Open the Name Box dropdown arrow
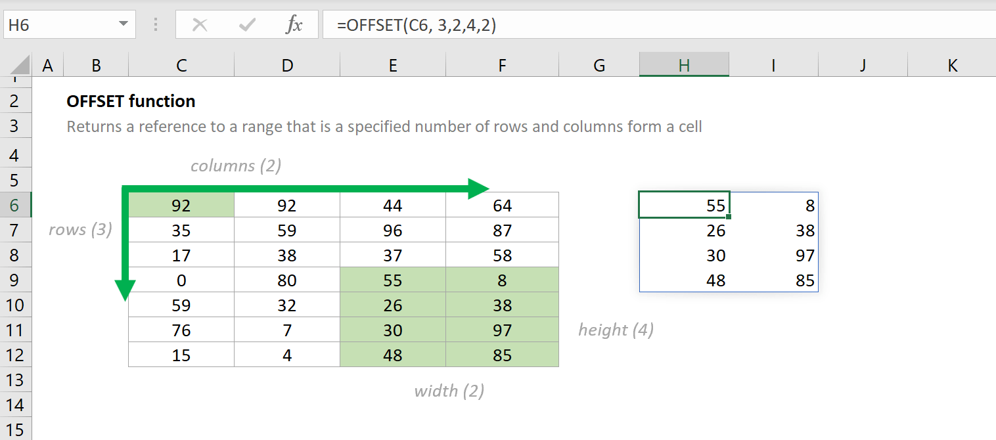Image resolution: width=996 pixels, height=440 pixels. click(123, 25)
